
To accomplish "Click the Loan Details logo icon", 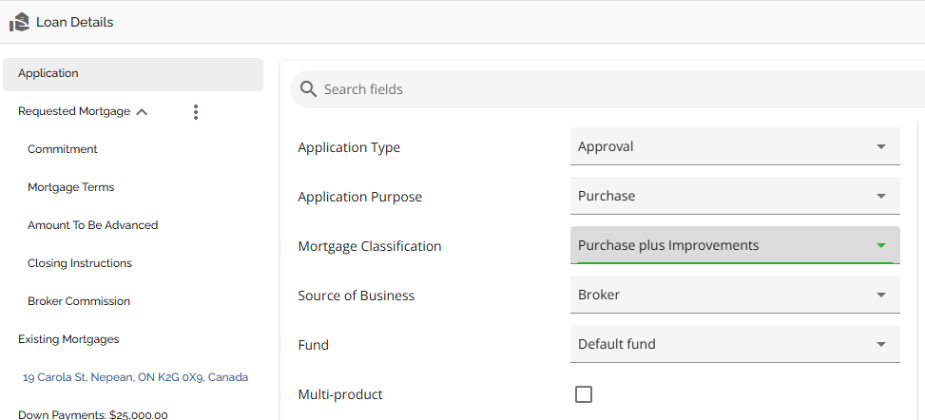I will (19, 22).
